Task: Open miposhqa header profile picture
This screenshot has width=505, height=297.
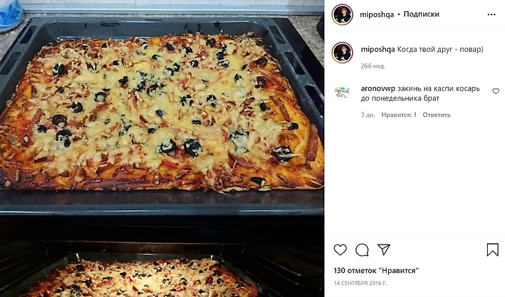Action: pyautogui.click(x=342, y=15)
